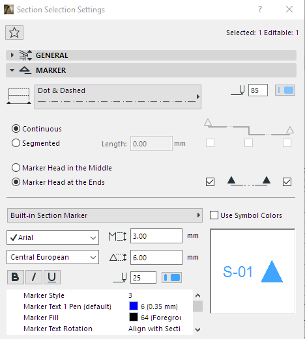Toggle Underline text formatting
This screenshot has height=339, width=305.
pos(52,277)
